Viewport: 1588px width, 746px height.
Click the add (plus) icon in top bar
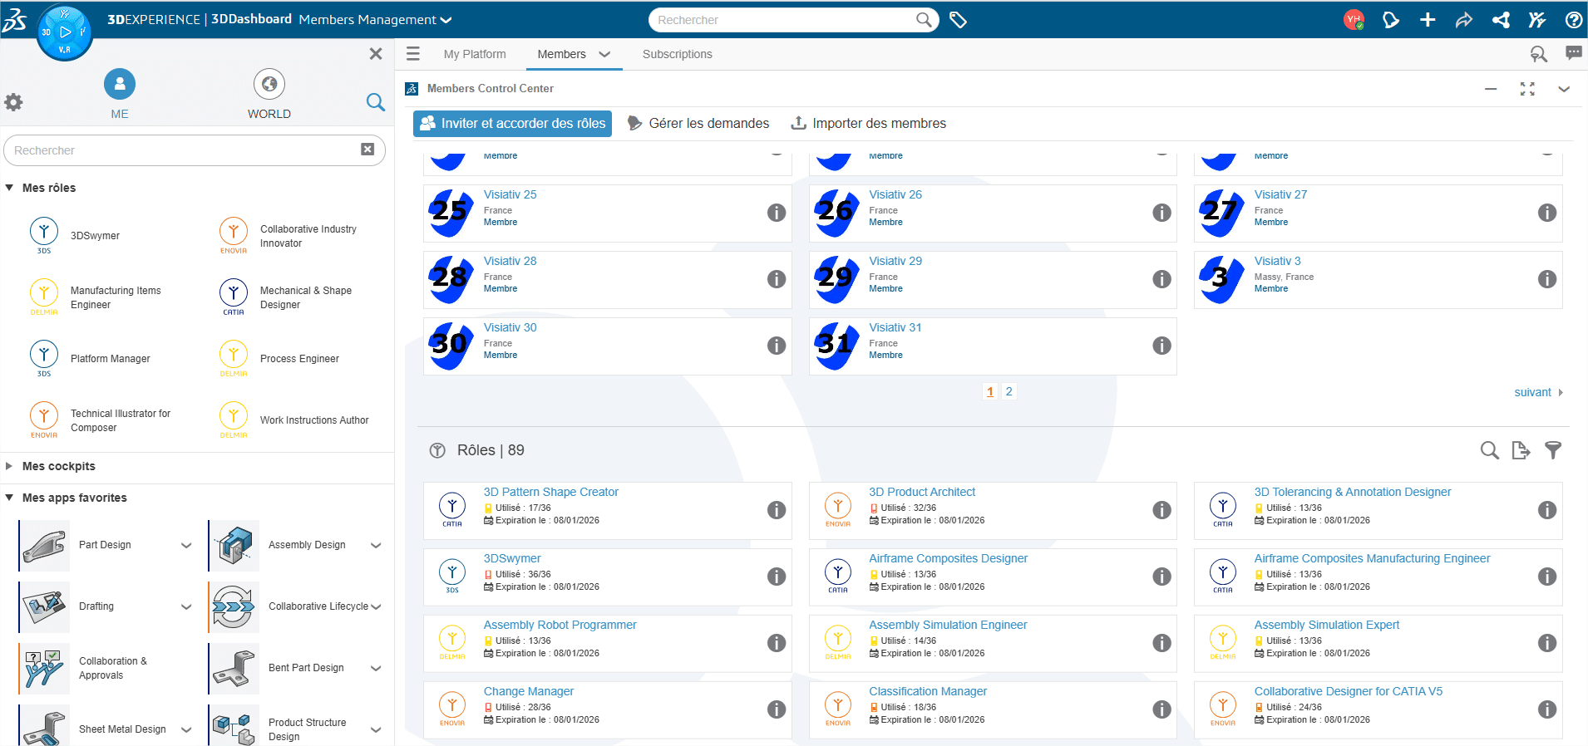(1428, 20)
